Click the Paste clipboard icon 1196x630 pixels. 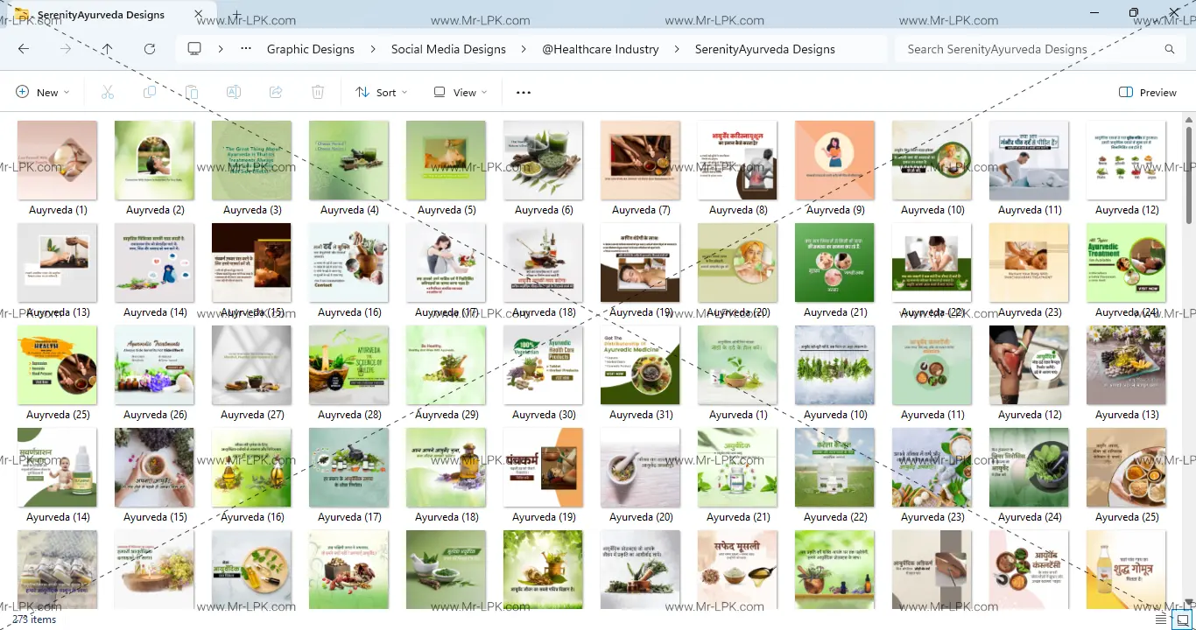192,92
